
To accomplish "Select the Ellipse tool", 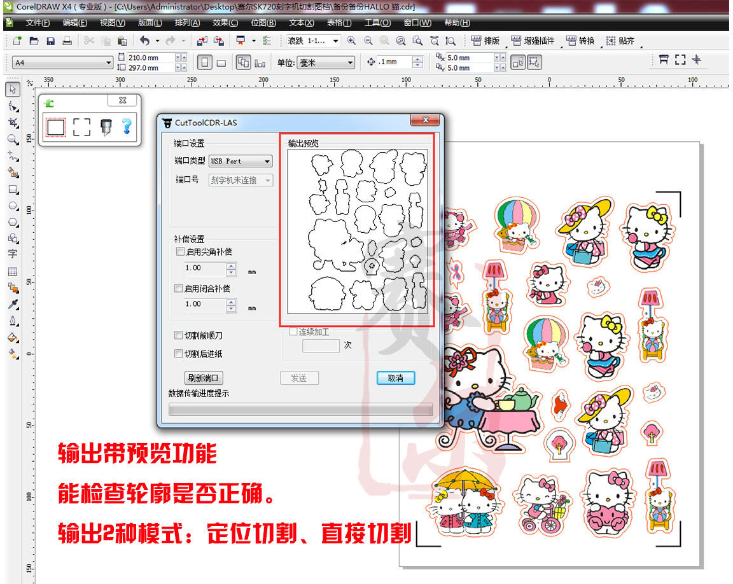I will tap(13, 206).
